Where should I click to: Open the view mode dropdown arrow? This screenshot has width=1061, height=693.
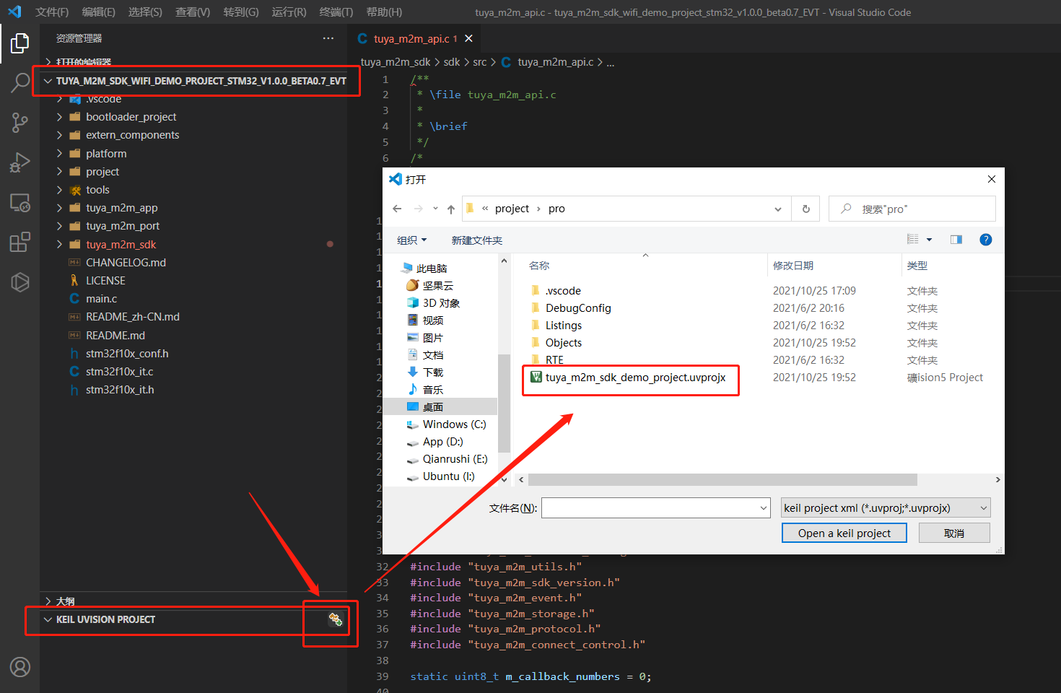(928, 239)
